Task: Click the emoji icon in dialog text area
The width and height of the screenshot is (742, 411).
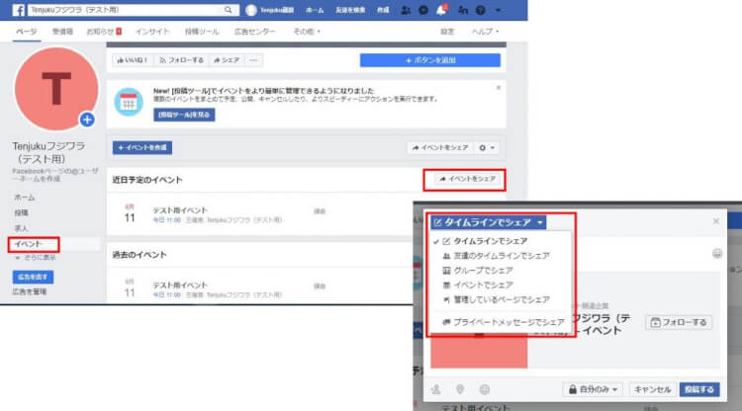Action: 717,254
